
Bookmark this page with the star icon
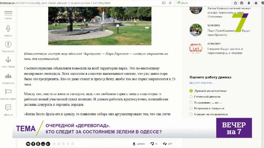coord(236,3)
